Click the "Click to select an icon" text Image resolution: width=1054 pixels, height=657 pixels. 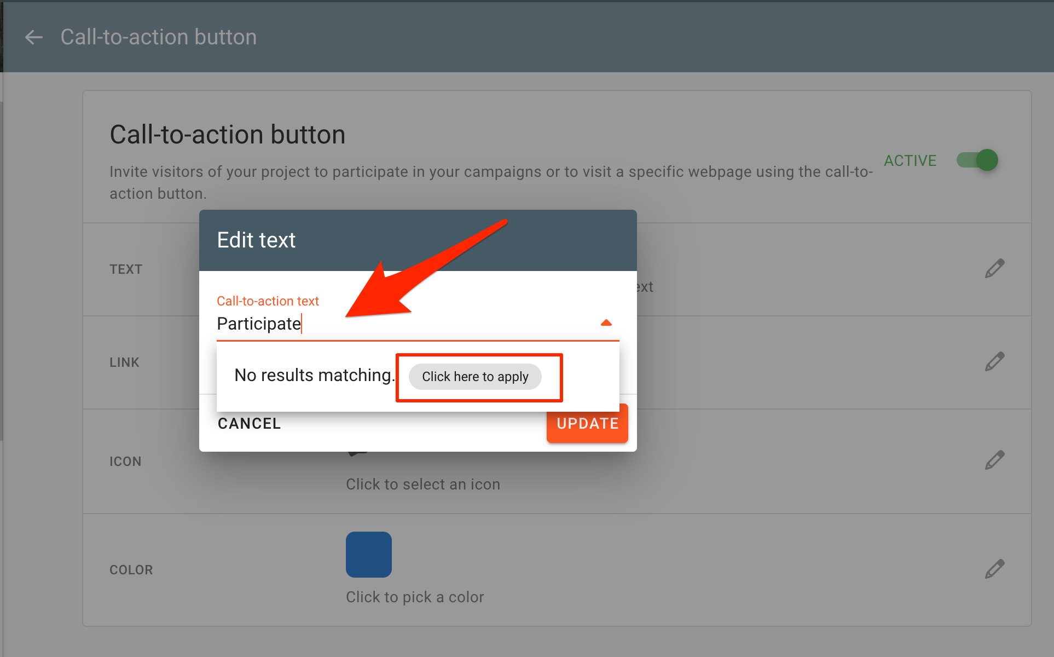[423, 485]
